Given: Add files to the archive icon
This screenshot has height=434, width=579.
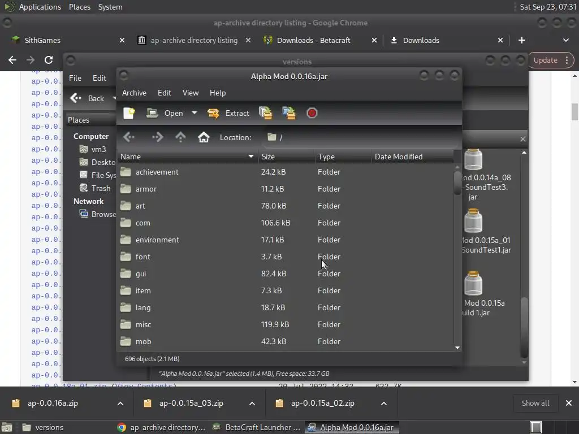Looking at the screenshot, I should click(x=266, y=113).
